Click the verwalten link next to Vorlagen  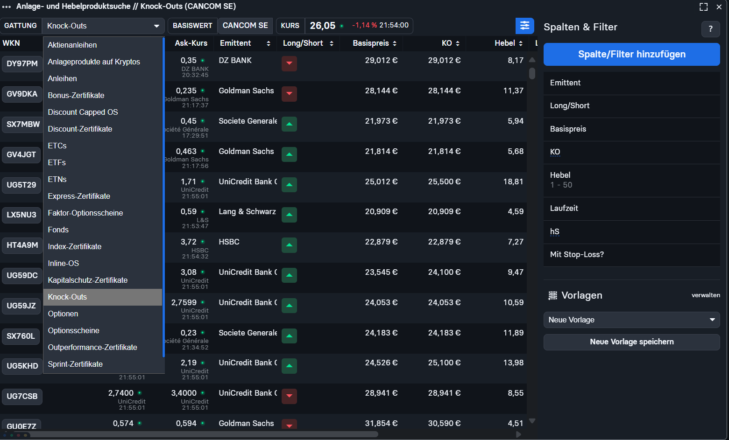tap(705, 295)
